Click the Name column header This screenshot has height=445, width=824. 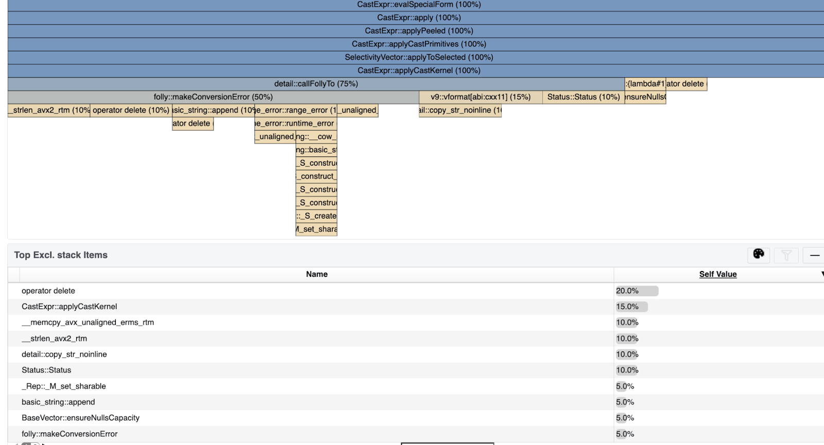click(316, 274)
